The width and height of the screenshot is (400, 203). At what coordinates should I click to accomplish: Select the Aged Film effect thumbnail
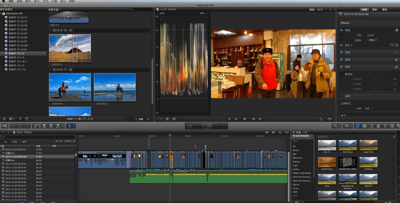(x=368, y=145)
